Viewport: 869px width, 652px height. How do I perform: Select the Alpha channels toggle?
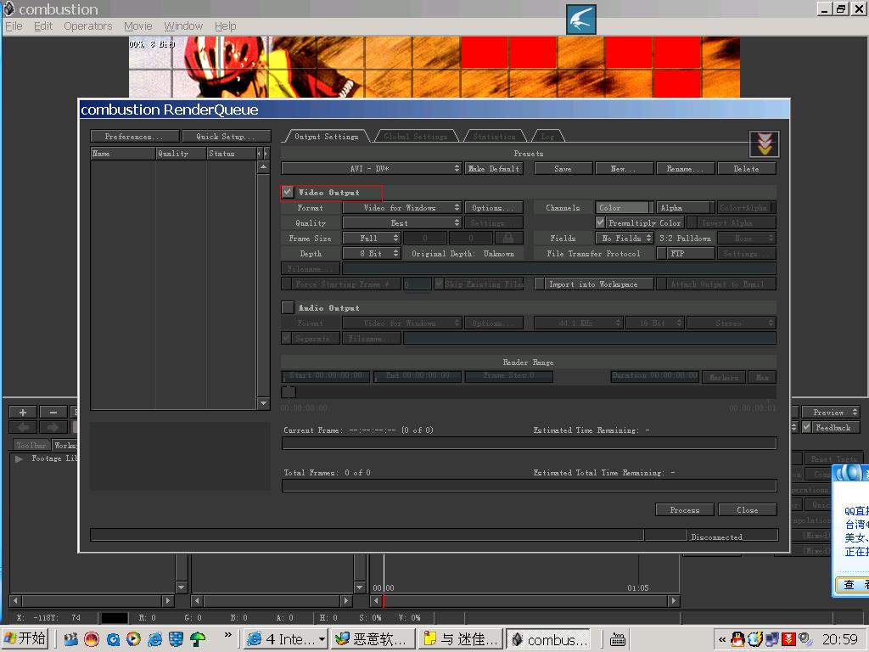click(686, 207)
